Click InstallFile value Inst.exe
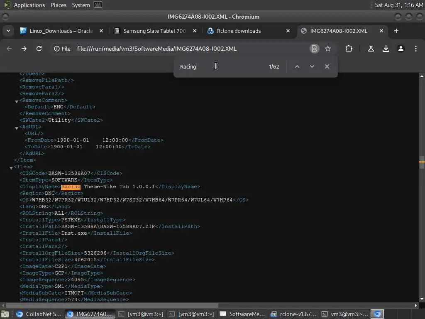The width and height of the screenshot is (425, 319). [74, 233]
